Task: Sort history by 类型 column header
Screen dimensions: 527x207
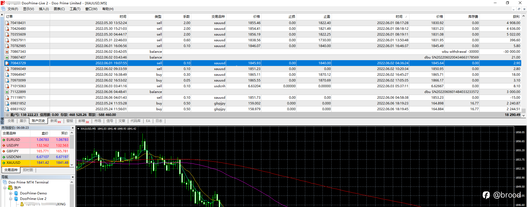Action: 145,17
